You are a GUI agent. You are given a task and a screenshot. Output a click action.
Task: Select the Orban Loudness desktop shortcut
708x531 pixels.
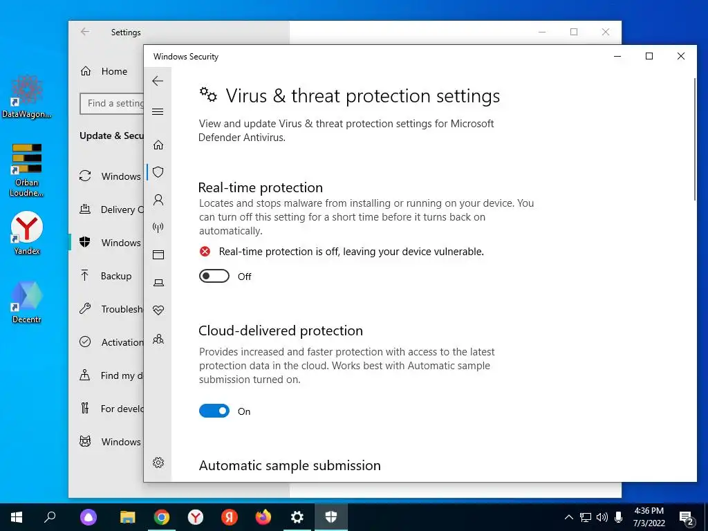click(27, 170)
